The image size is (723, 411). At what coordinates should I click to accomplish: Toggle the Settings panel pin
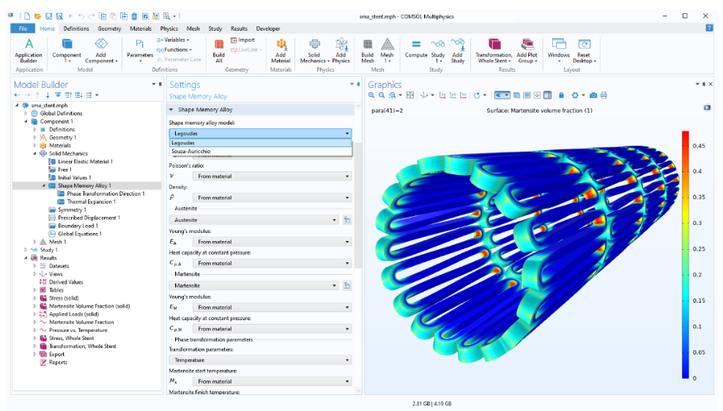tap(358, 84)
